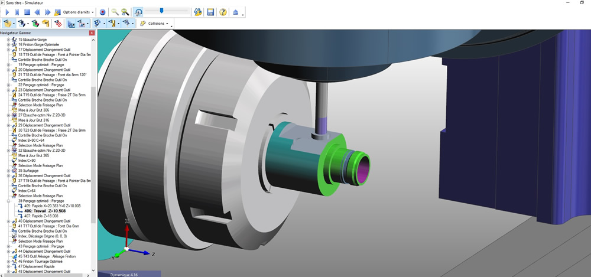Click the blue floppy disk save icon
Image resolution: width=591 pixels, height=277 pixels.
point(210,12)
